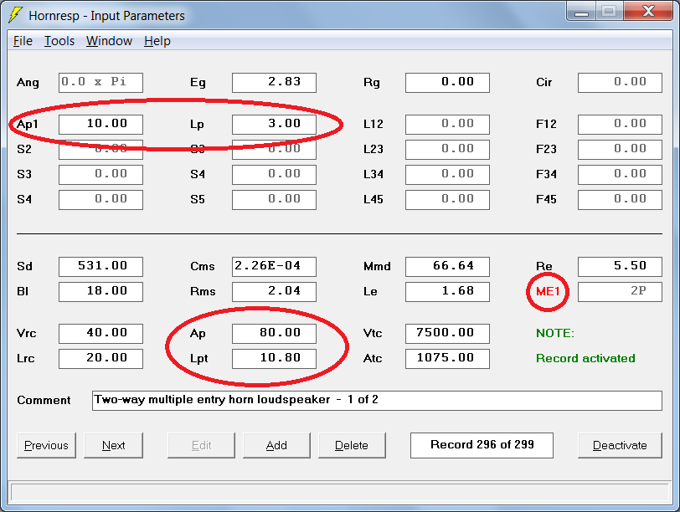Click the L12 input field
680x512 pixels.
pos(447,125)
